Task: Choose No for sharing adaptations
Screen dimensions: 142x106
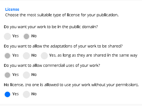Action: pyautogui.click(x=26, y=56)
